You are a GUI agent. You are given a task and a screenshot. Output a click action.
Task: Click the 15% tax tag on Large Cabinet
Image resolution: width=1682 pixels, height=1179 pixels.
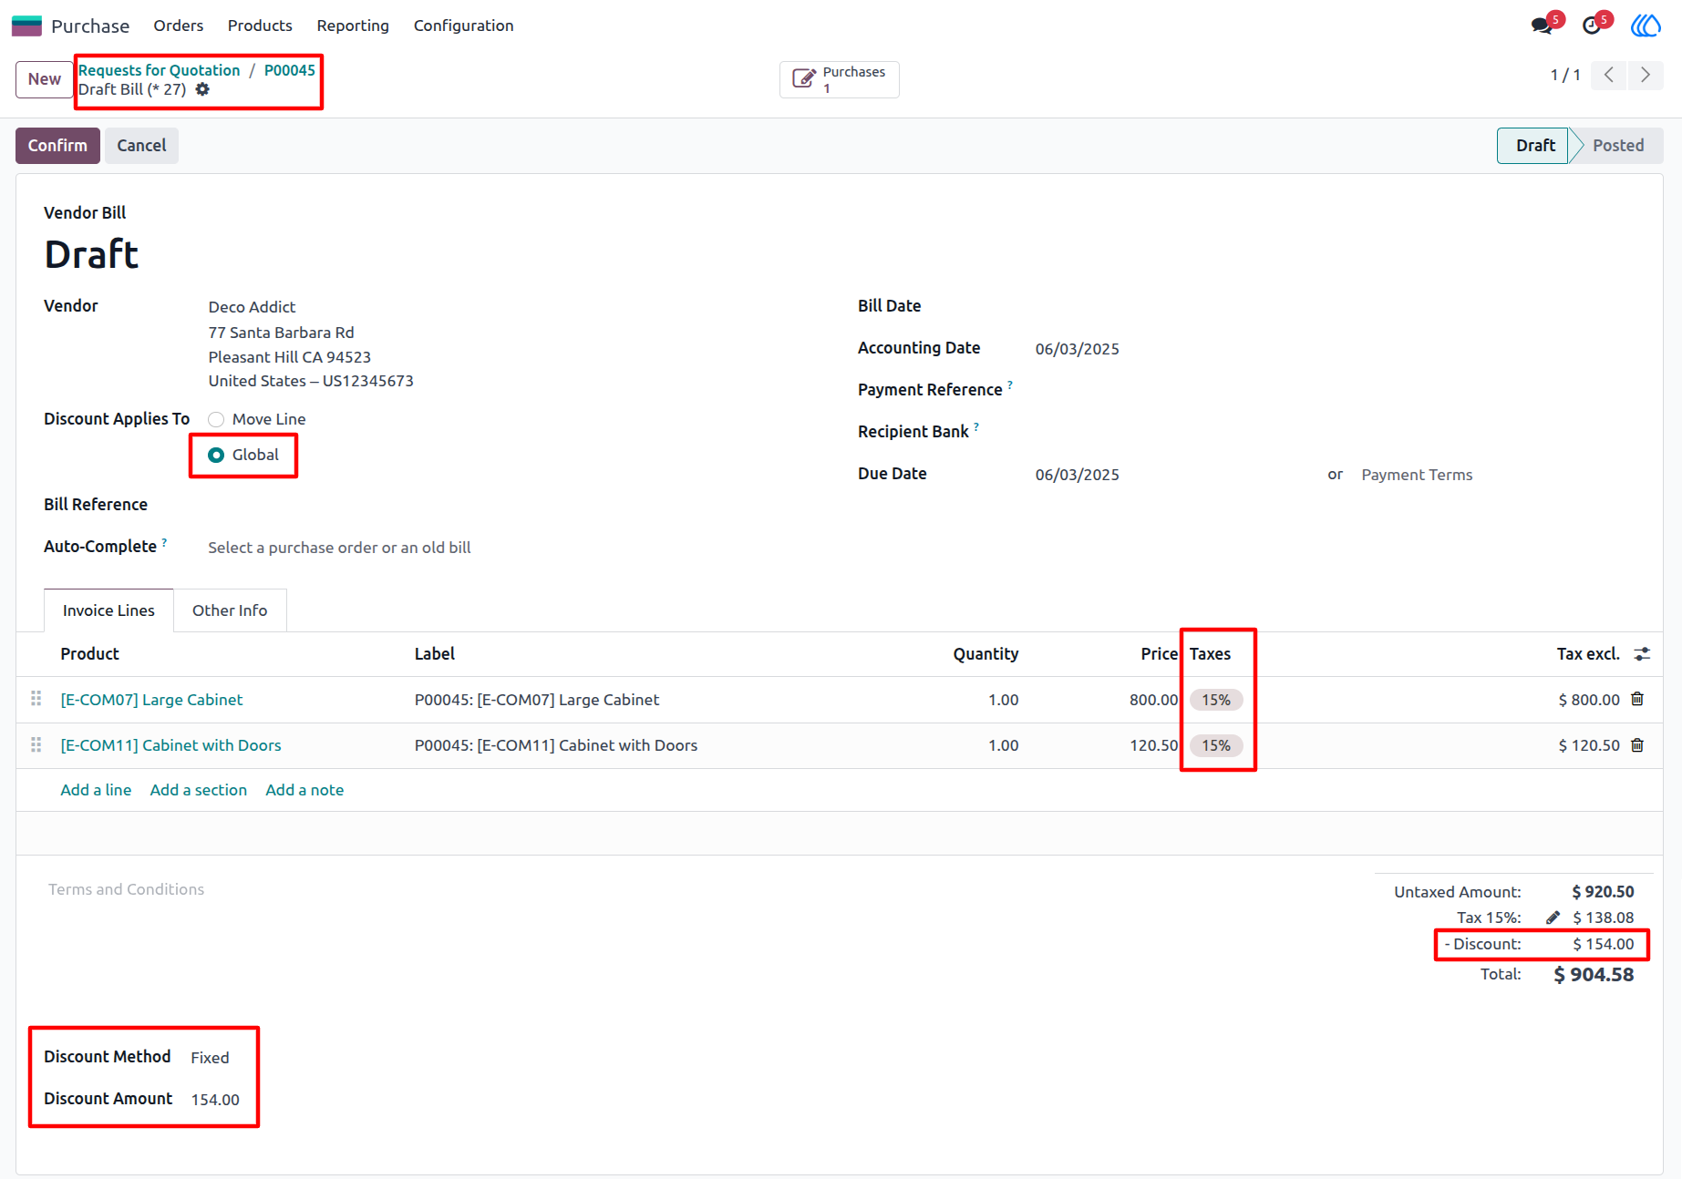(x=1216, y=700)
